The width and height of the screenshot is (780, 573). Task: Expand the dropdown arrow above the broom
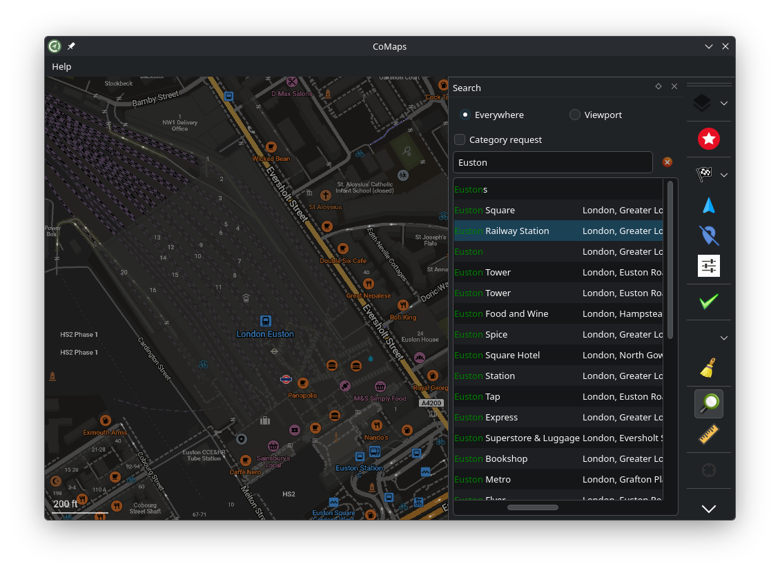724,338
